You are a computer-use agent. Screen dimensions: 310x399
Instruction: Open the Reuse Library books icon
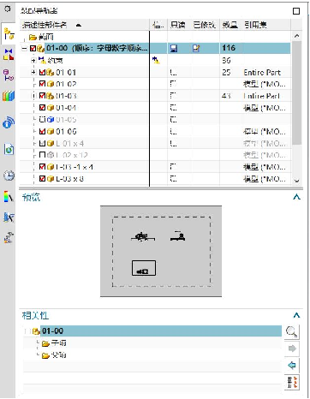[x=9, y=96]
